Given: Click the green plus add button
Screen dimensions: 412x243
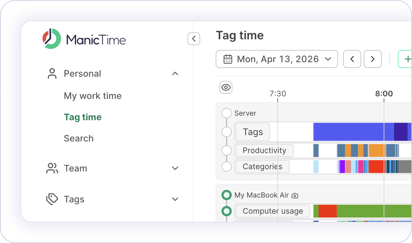Looking at the screenshot, I should pos(406,59).
